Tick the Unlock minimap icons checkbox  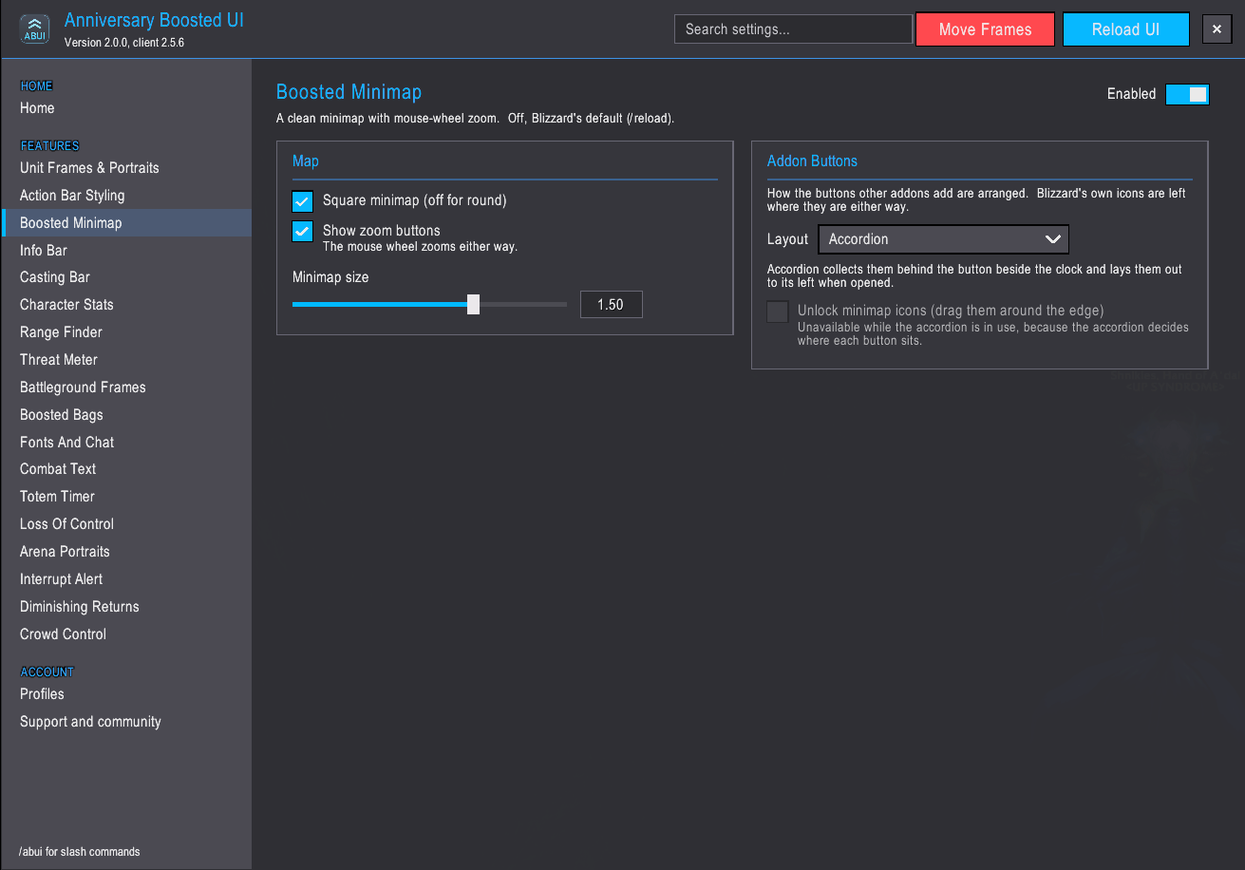pyautogui.click(x=778, y=312)
